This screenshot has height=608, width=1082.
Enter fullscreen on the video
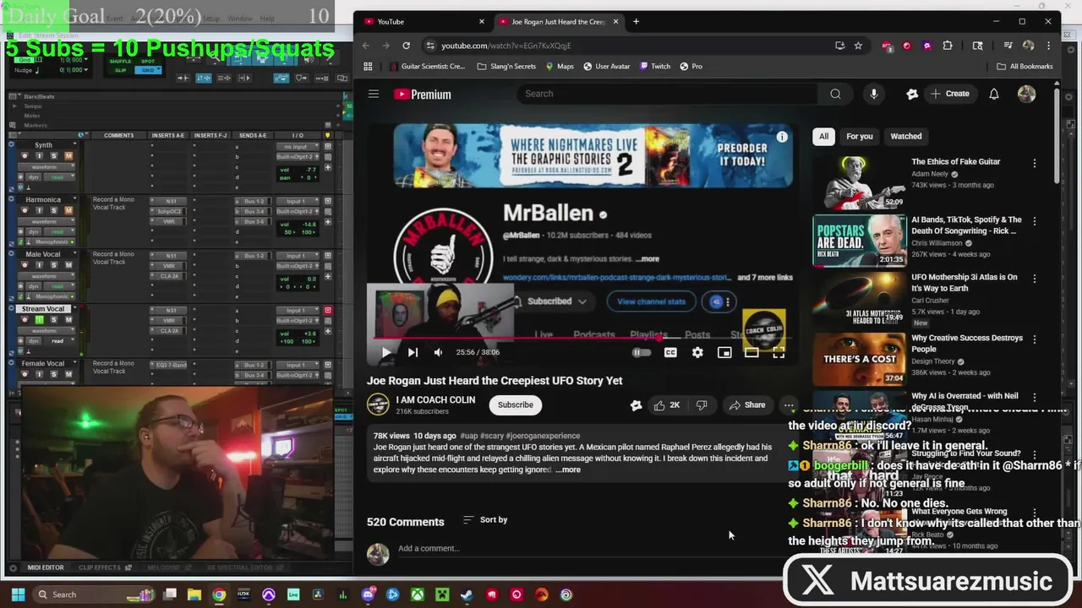click(x=779, y=352)
